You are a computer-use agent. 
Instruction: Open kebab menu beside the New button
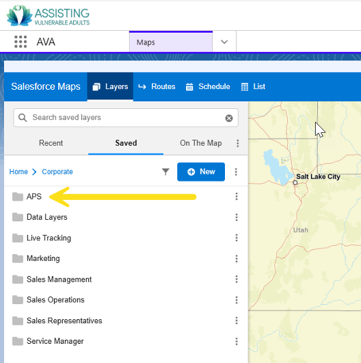click(x=236, y=172)
